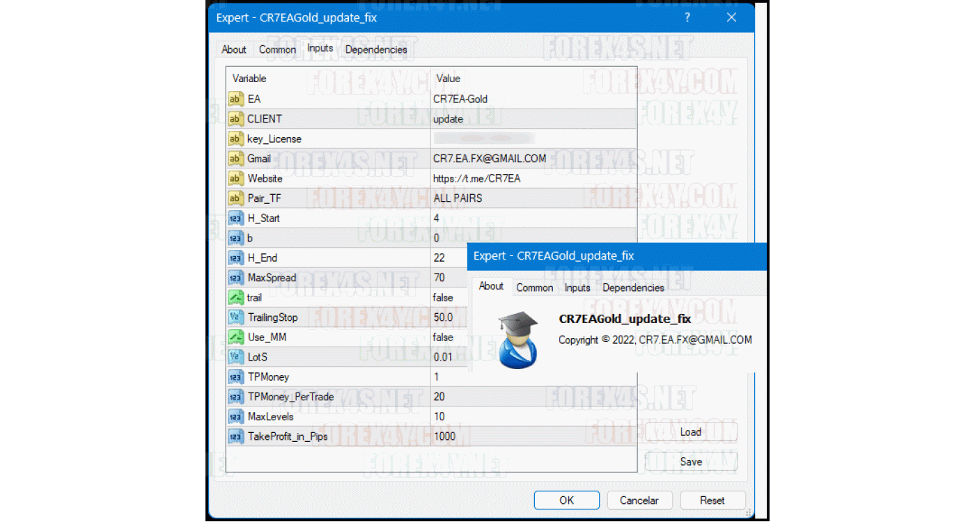Click the double-type icon beside TrailingStop
This screenshot has height=522, width=975.
235,317
